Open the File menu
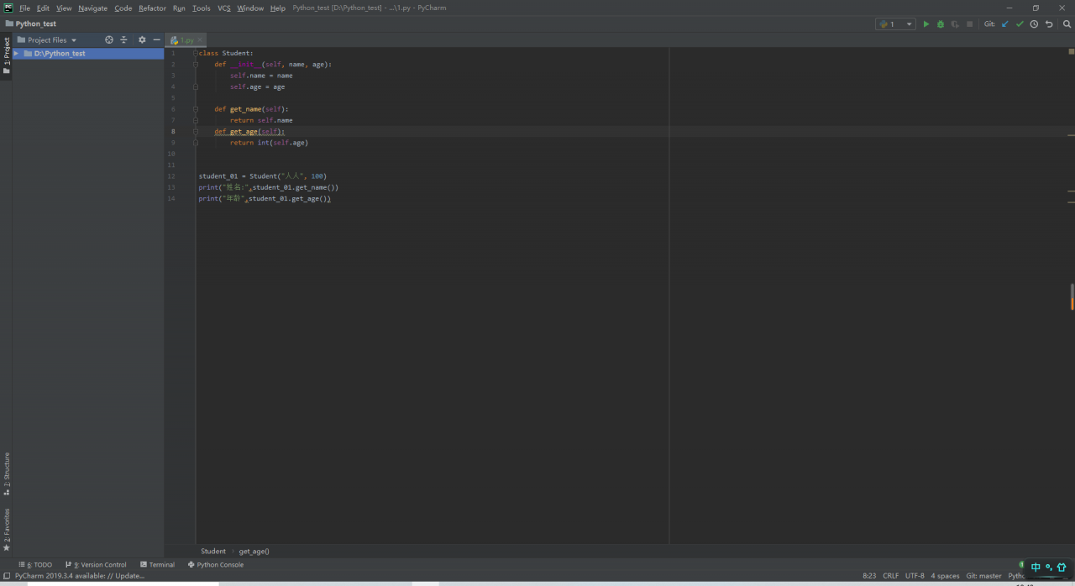Image resolution: width=1075 pixels, height=586 pixels. coord(24,8)
